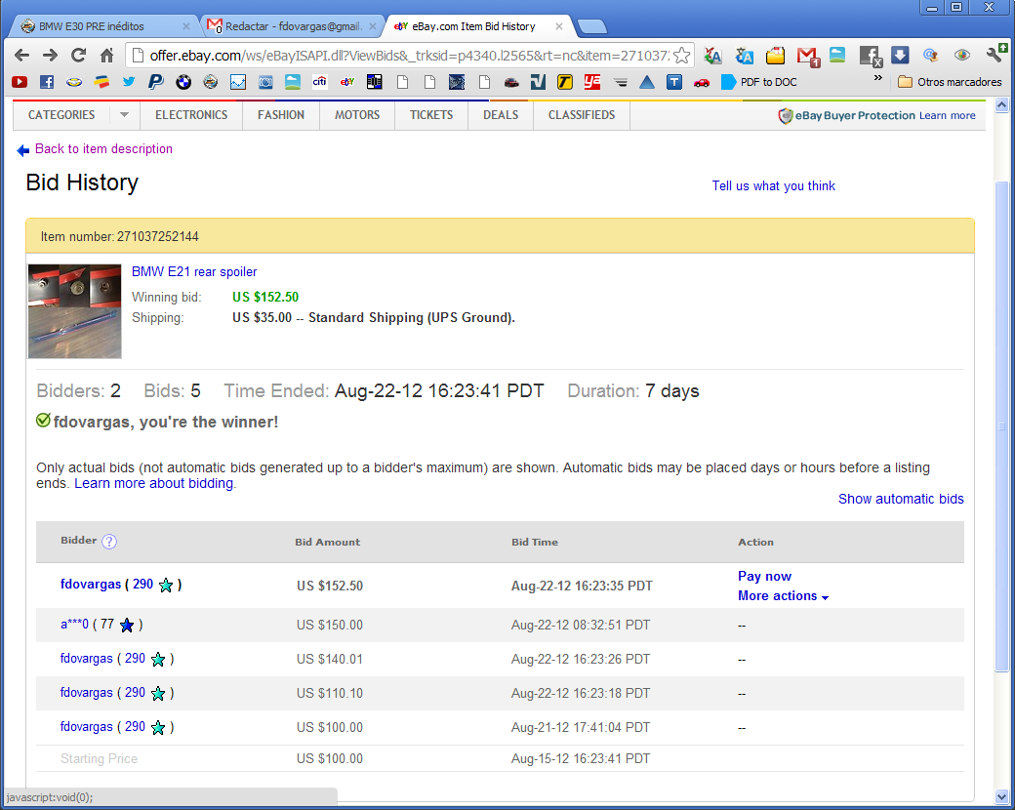Open the blue triangle bookmark icon
Screen dimensions: 1015x810
647,82
